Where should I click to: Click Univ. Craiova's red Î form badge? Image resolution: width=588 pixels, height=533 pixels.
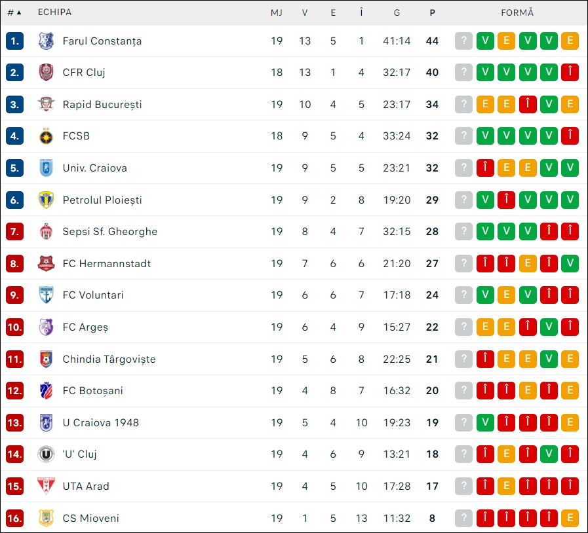tap(485, 168)
